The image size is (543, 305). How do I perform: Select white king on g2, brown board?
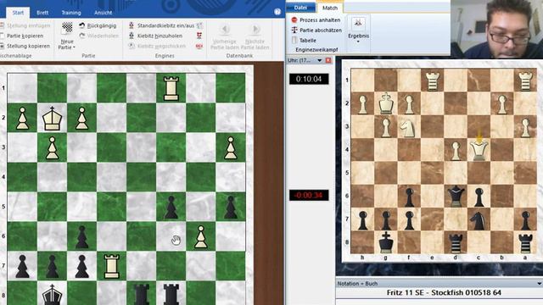point(385,103)
